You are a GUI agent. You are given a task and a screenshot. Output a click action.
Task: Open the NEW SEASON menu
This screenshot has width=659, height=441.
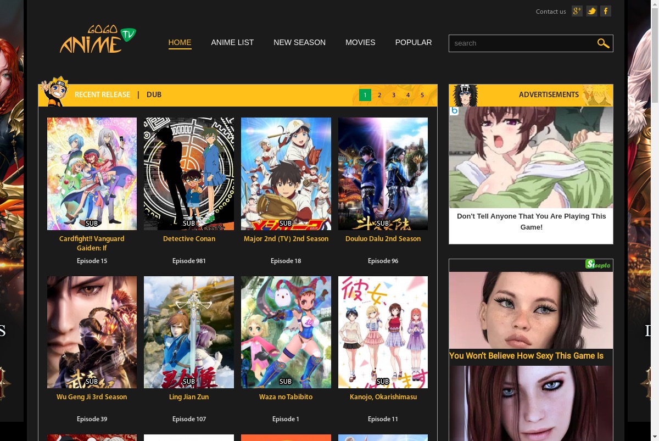click(299, 42)
